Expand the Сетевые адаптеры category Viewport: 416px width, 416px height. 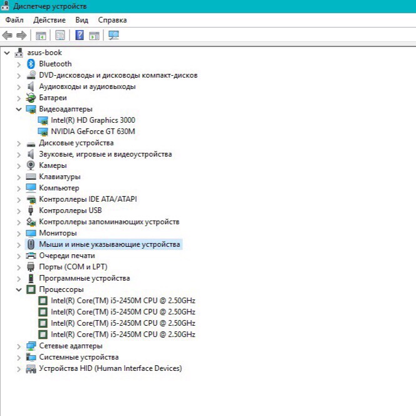[x=19, y=346]
